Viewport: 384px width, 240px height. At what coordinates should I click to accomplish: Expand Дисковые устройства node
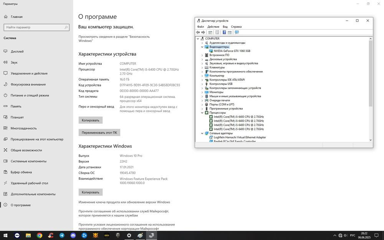coord(202,59)
